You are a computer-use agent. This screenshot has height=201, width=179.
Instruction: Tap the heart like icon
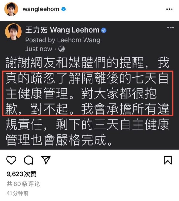tap(11, 160)
